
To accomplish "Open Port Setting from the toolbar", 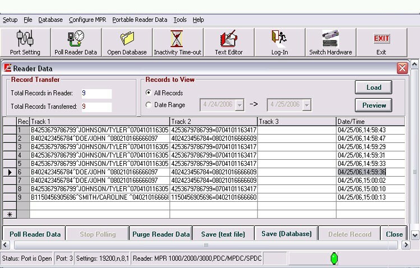I will click(x=25, y=42).
